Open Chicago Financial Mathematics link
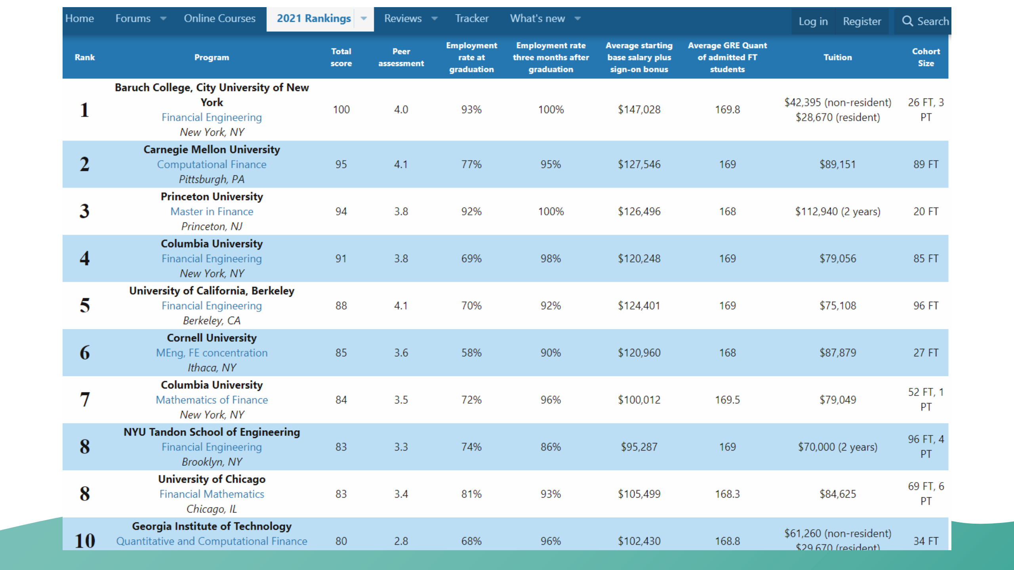1014x570 pixels. click(x=212, y=494)
